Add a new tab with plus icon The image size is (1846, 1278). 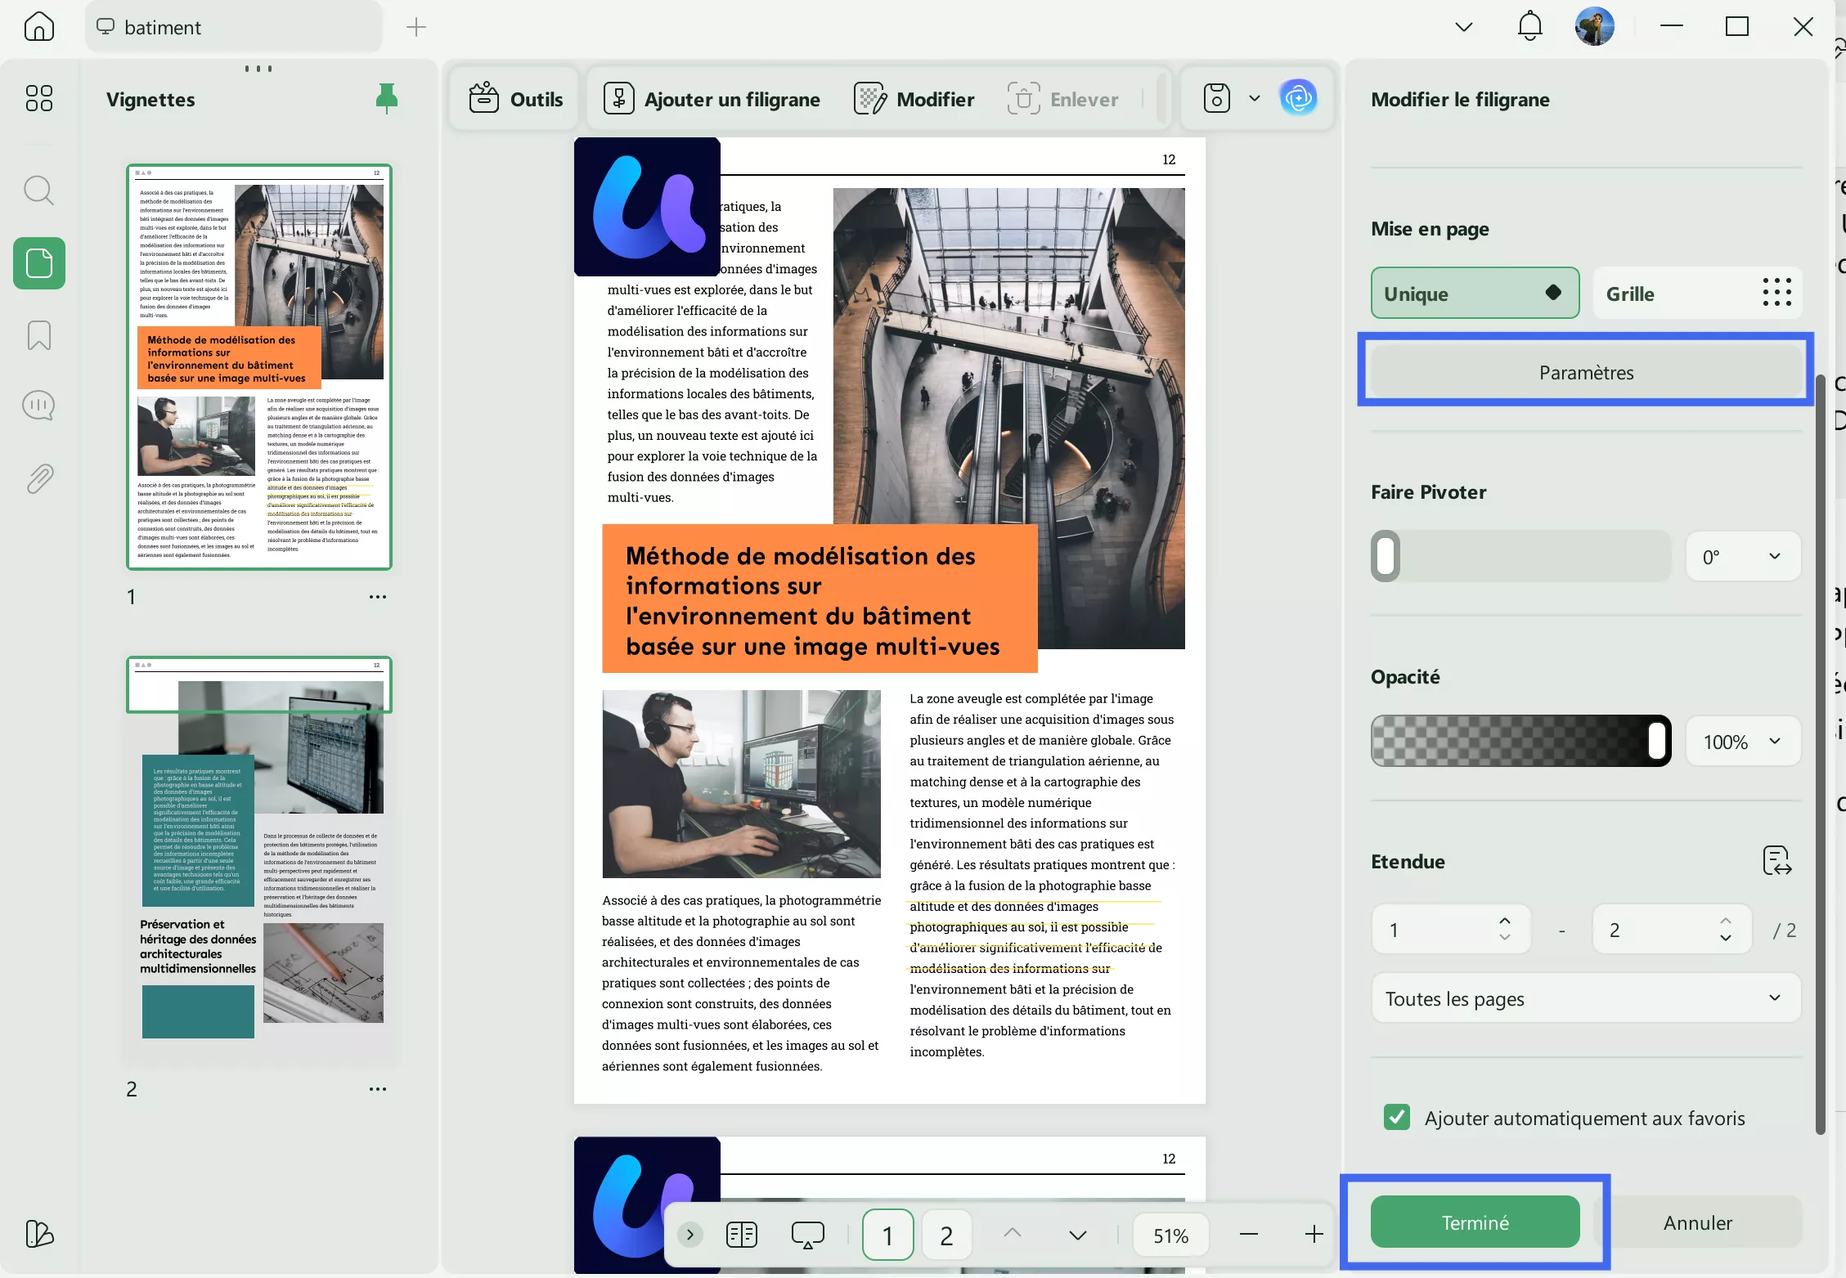pos(416,27)
